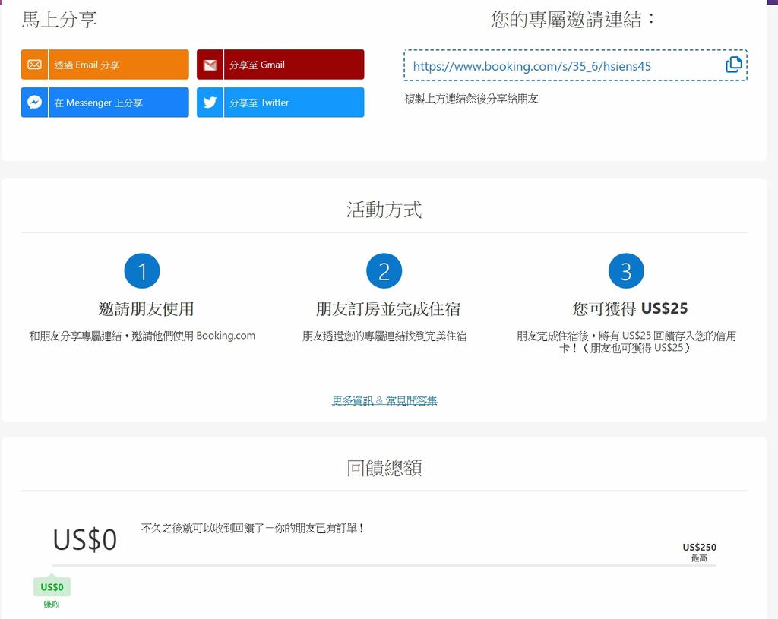The height and width of the screenshot is (619, 778).
Task: Share using the 分享至 Twitter button
Action: pos(280,103)
